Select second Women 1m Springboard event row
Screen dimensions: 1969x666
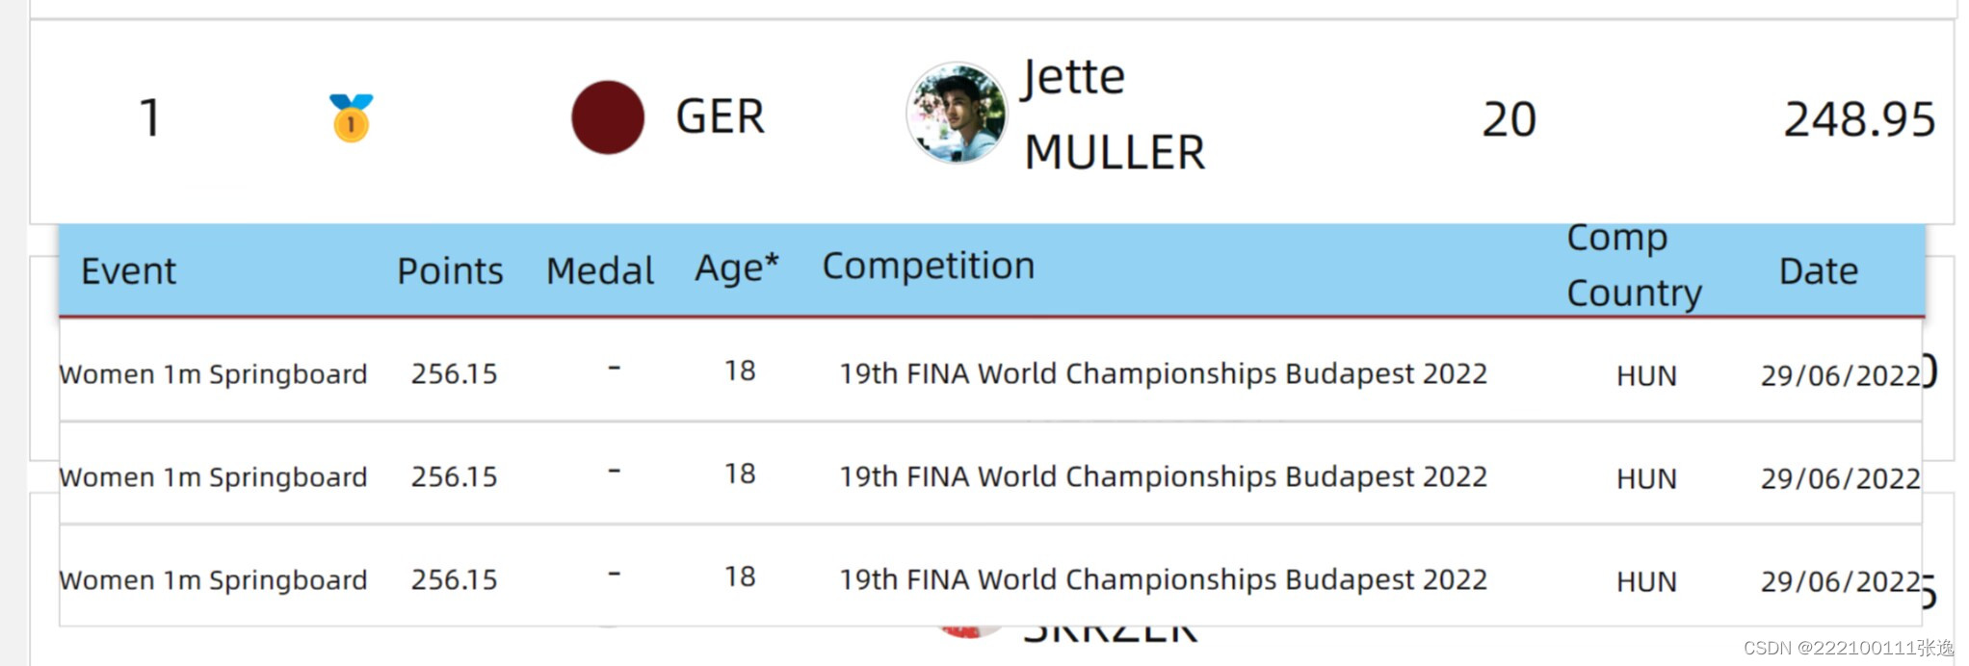tap(990, 474)
